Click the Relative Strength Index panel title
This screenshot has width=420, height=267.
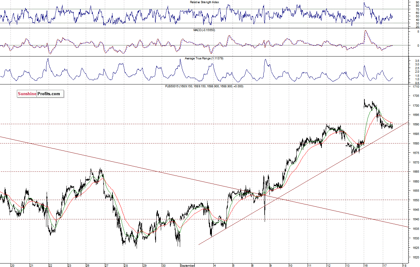click(x=204, y=2)
